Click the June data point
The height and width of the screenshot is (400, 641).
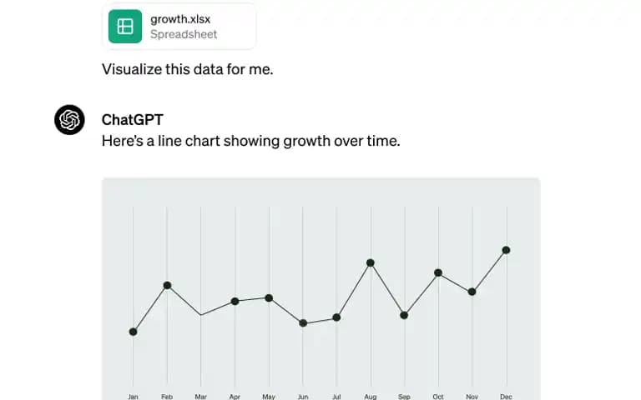[303, 322]
